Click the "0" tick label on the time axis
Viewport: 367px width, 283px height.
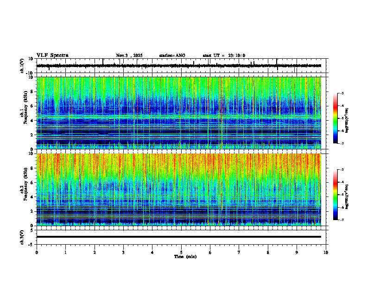tap(37, 252)
